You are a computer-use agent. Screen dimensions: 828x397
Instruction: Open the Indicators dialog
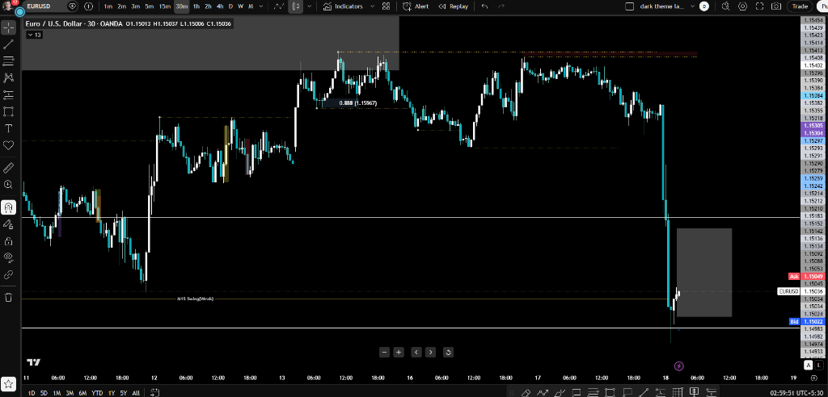pyautogui.click(x=343, y=6)
